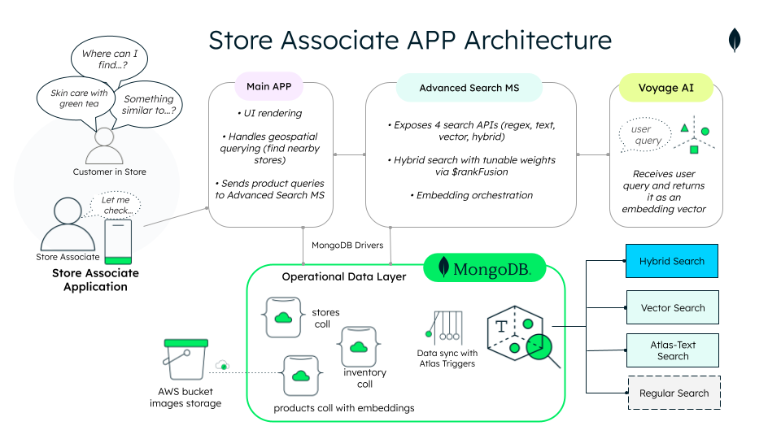Screen dimensions: 781x439
Task: Click the Main APP label pill
Action: [x=269, y=86]
